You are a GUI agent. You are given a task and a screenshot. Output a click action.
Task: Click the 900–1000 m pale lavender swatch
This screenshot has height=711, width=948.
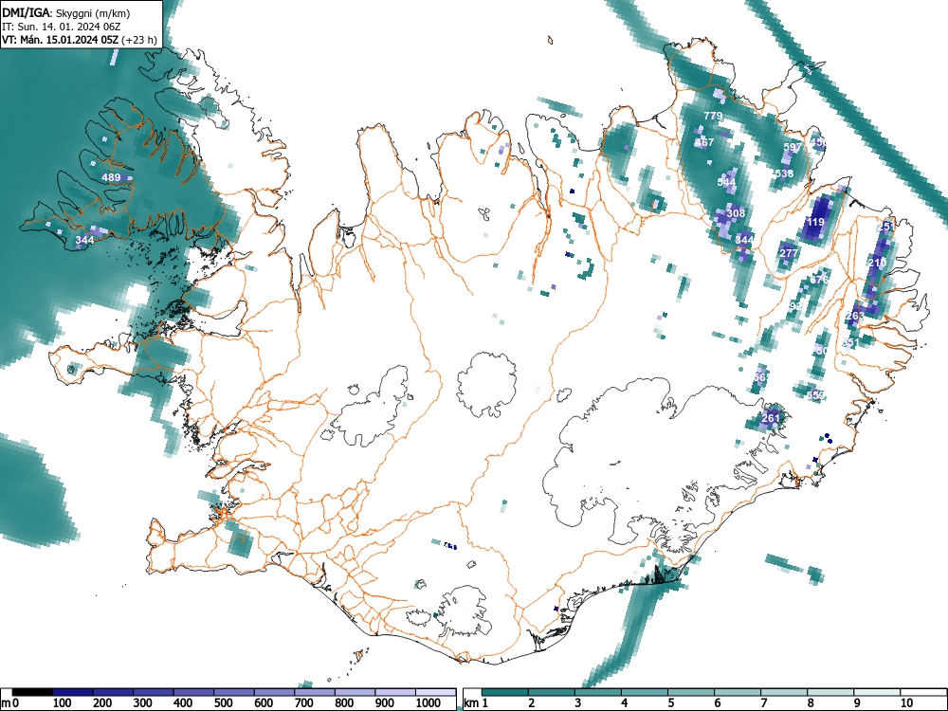[x=395, y=692]
